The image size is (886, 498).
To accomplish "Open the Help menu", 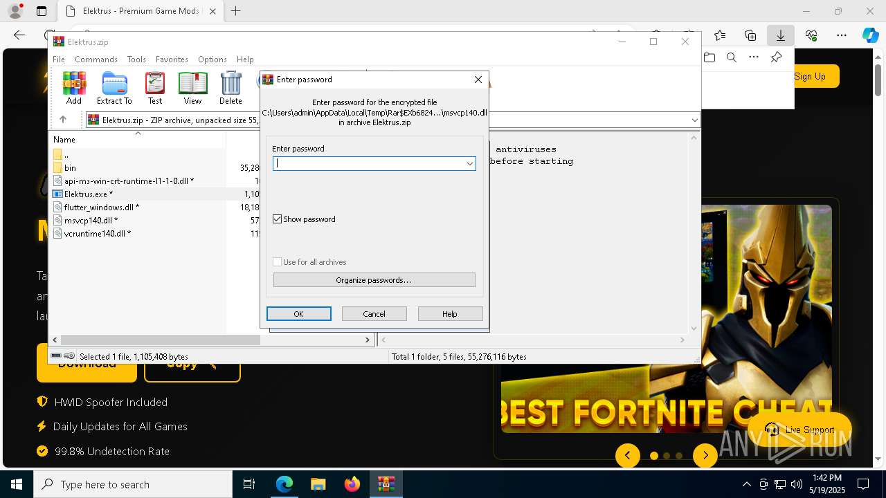I will (x=245, y=59).
